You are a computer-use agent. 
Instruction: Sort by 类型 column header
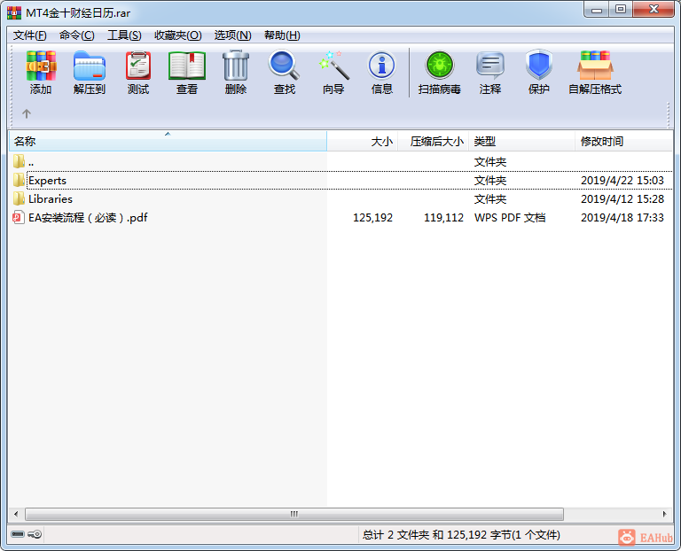[521, 142]
